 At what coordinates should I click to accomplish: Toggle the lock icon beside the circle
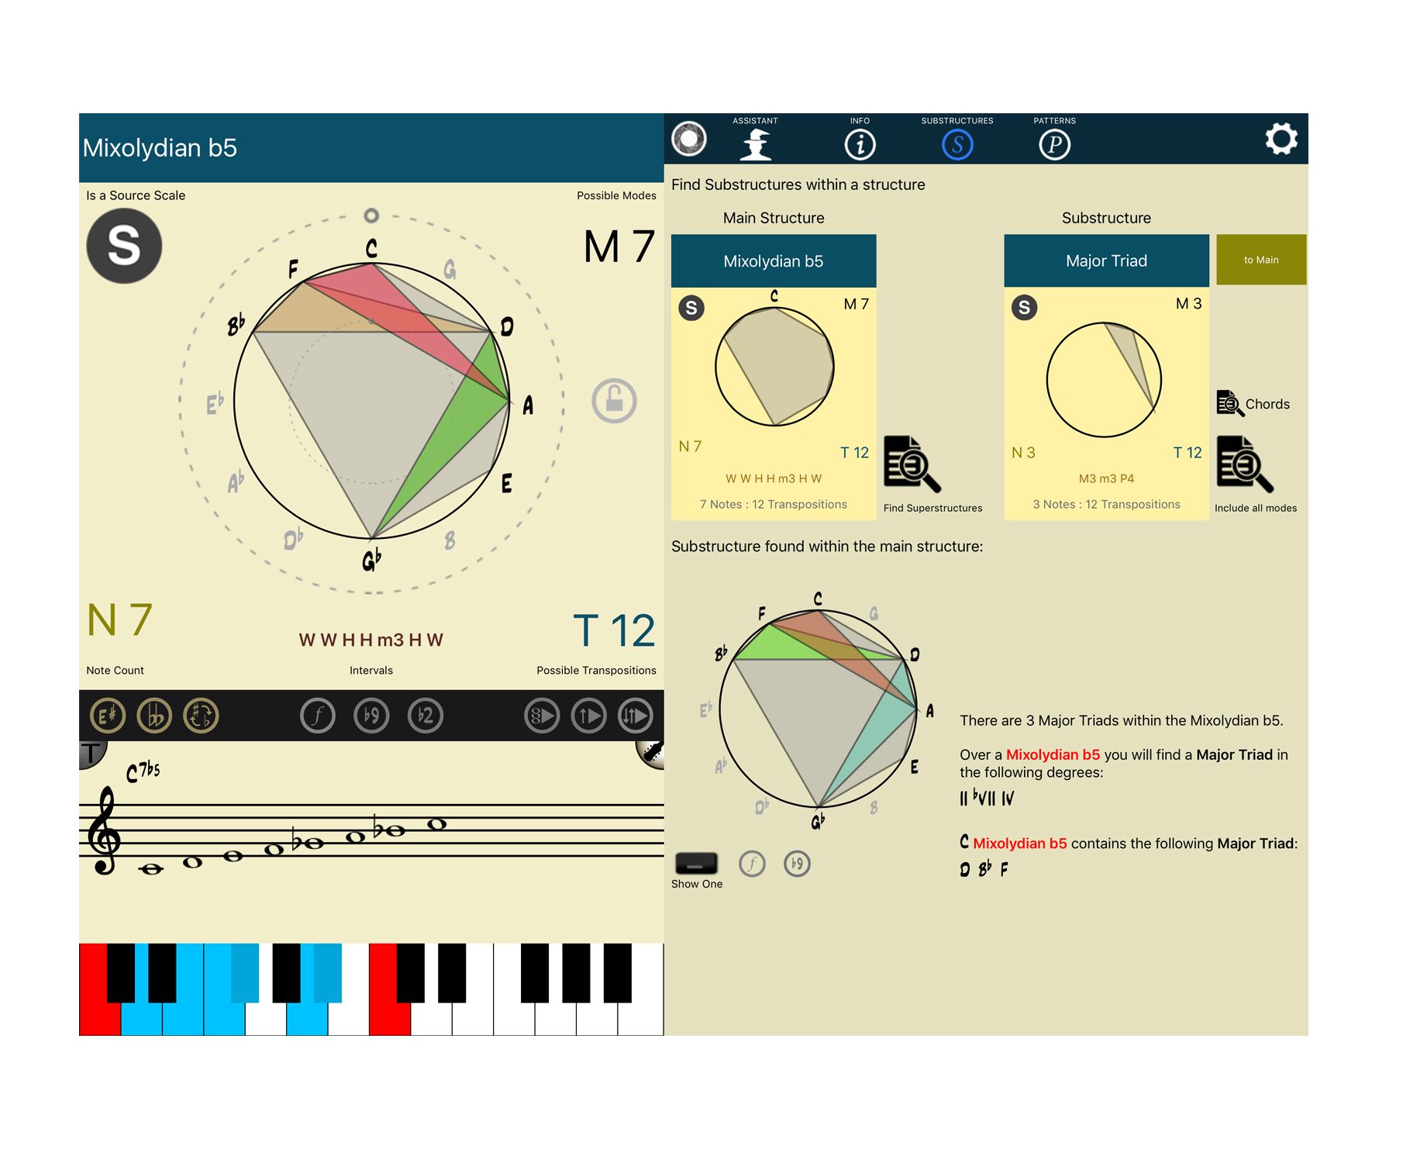click(614, 401)
